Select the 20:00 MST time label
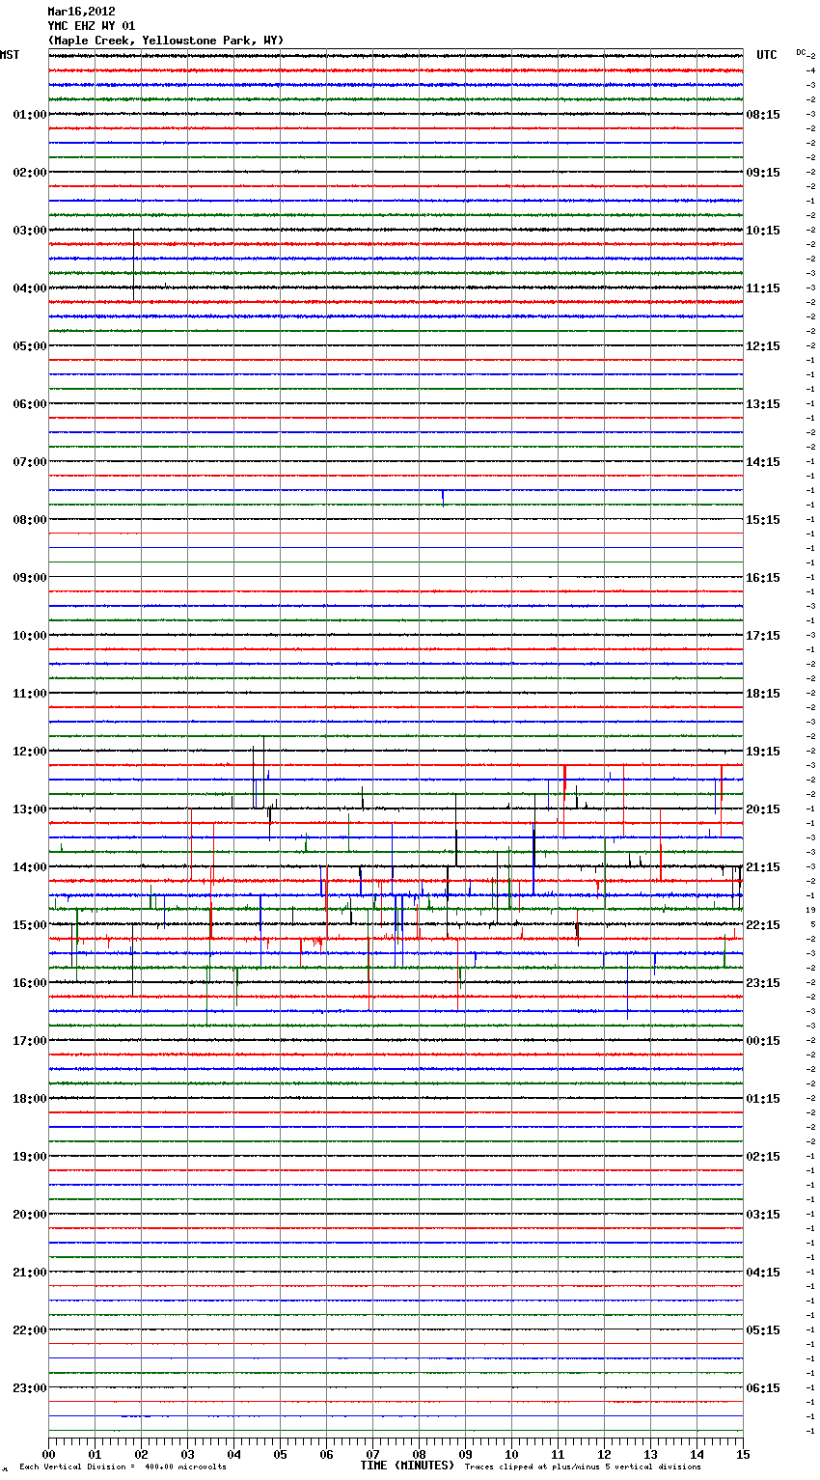This screenshot has width=820, height=1480. pos(29,1215)
